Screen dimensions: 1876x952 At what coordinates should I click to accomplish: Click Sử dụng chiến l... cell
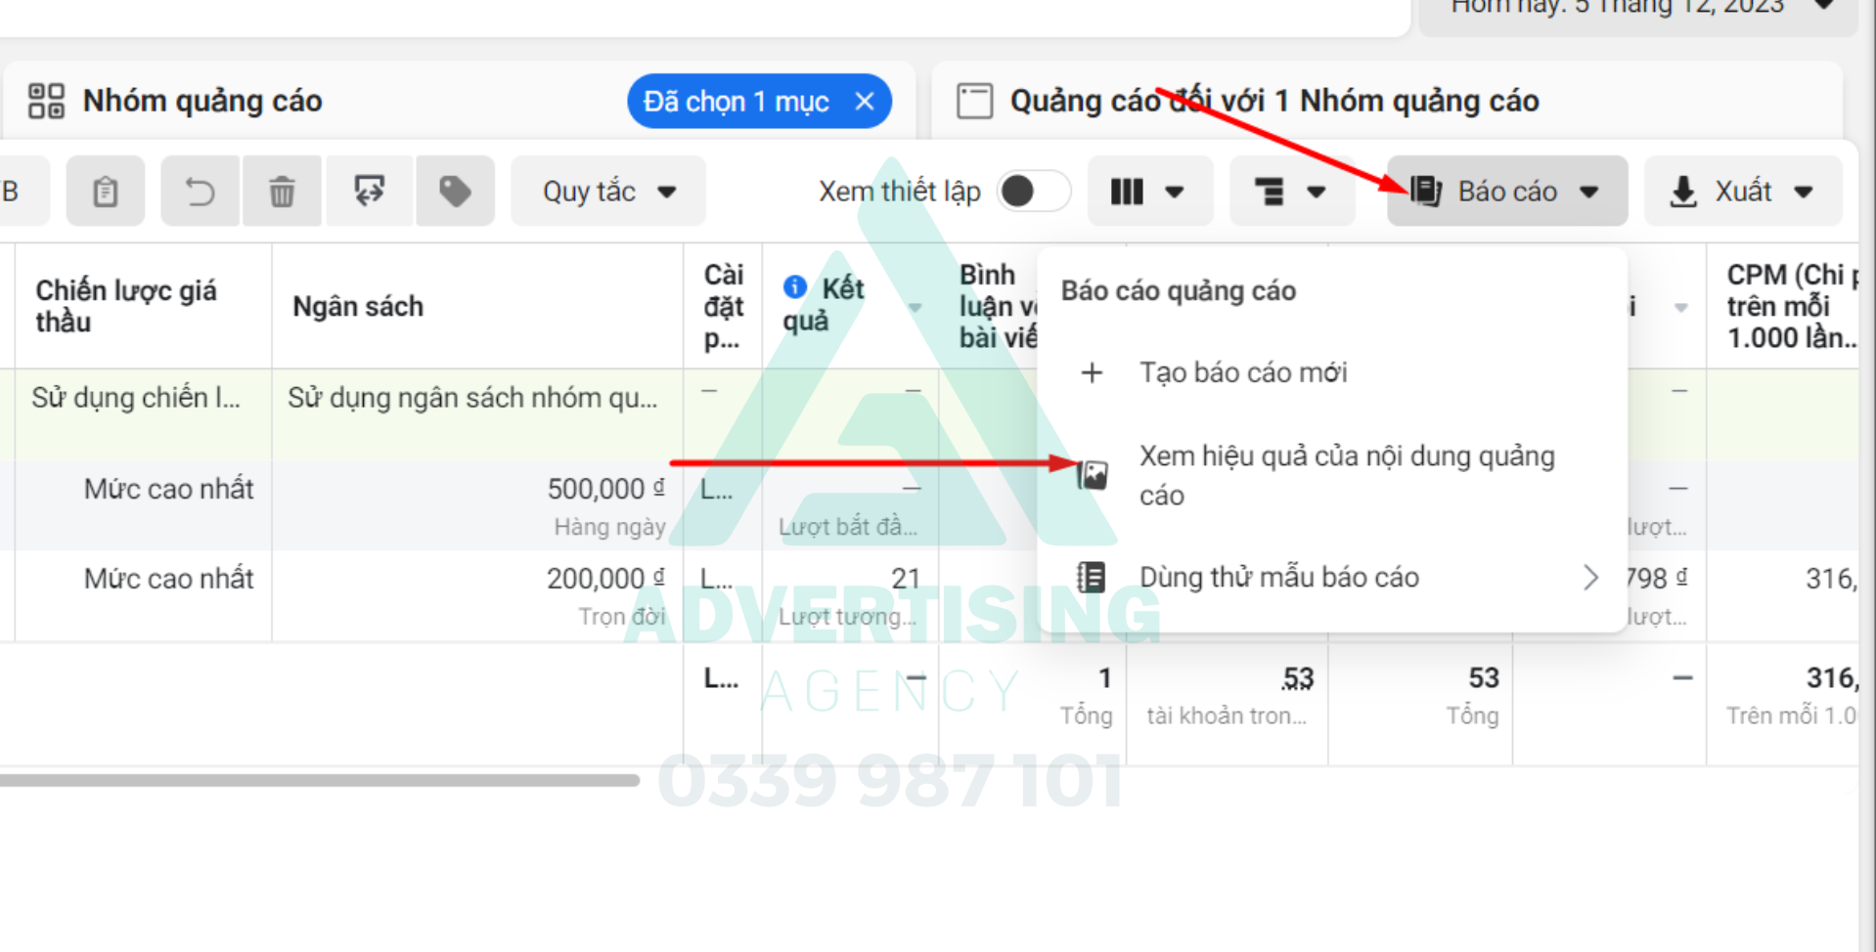136,398
